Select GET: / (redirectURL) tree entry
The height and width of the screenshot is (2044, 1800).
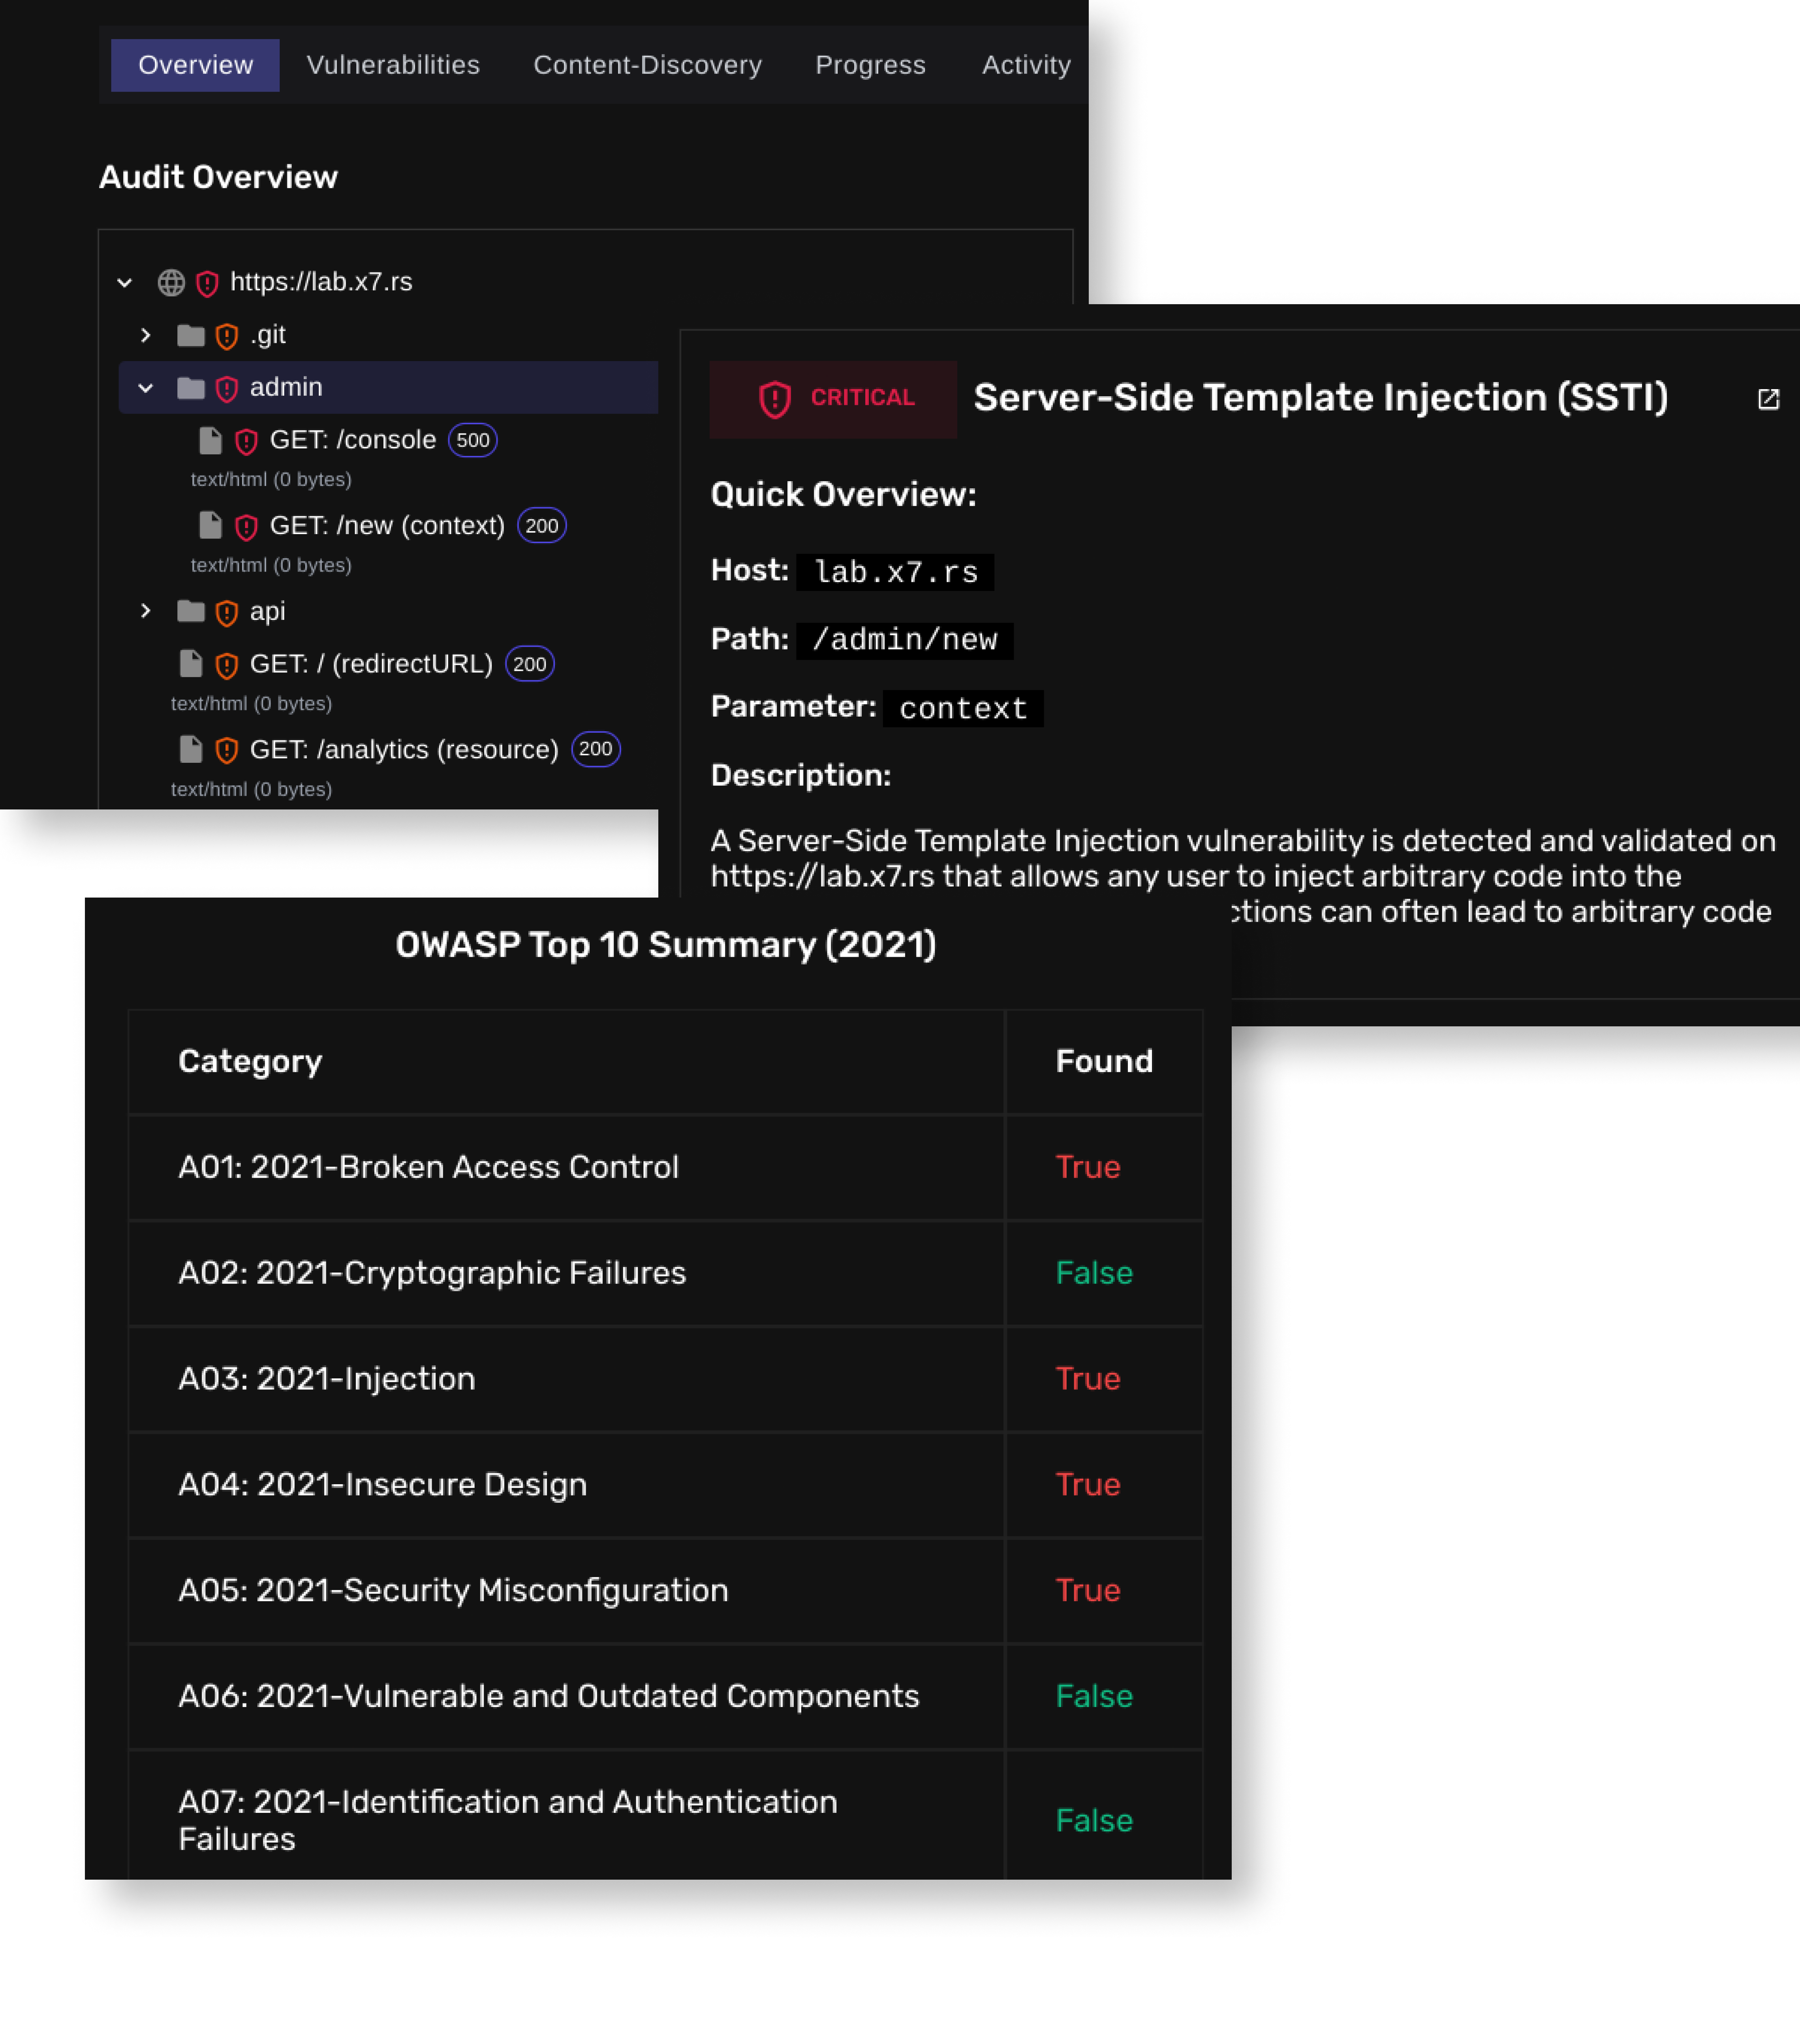[371, 664]
